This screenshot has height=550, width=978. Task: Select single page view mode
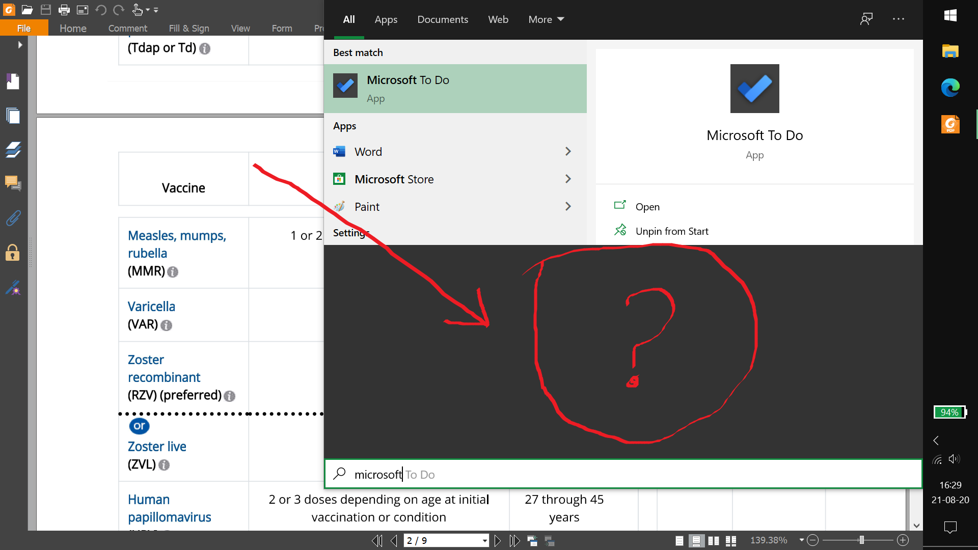[680, 541]
